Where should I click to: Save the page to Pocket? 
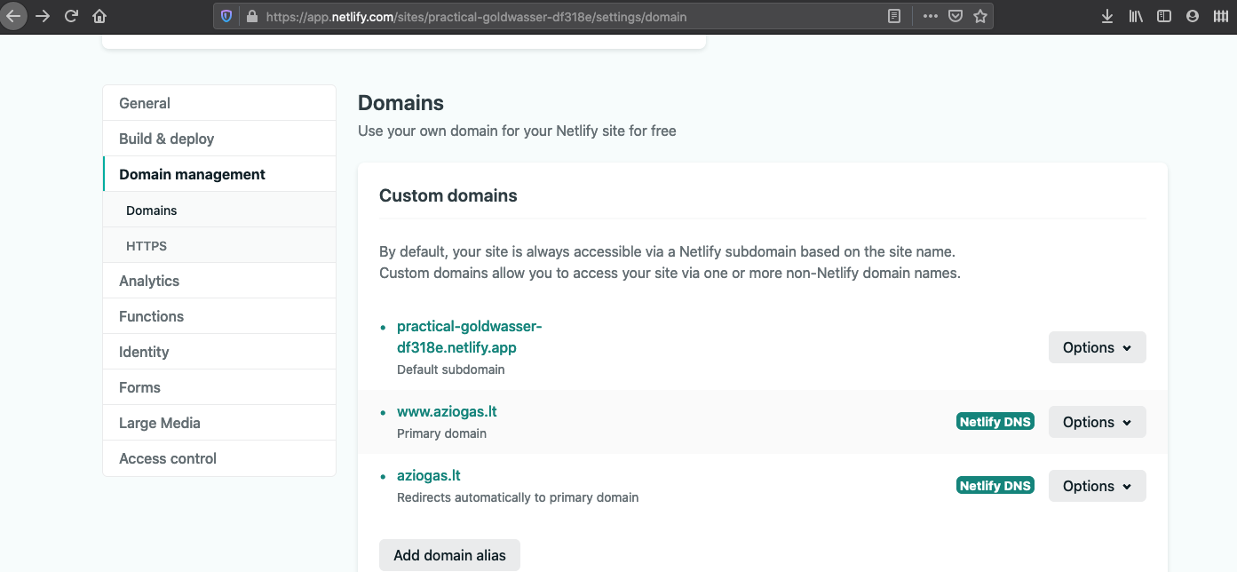click(x=955, y=15)
